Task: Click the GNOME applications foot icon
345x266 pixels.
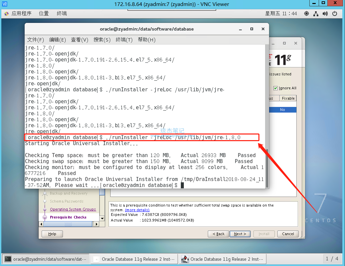Action: pyautogui.click(x=7, y=14)
